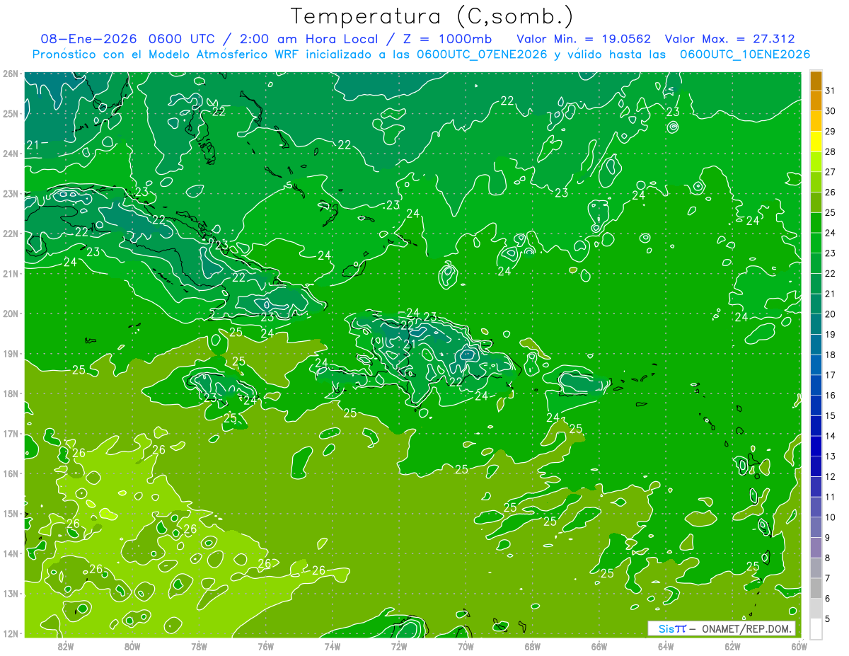The width and height of the screenshot is (849, 656).
Task: Click the "26N" latitude axis label
Action: click(10, 74)
